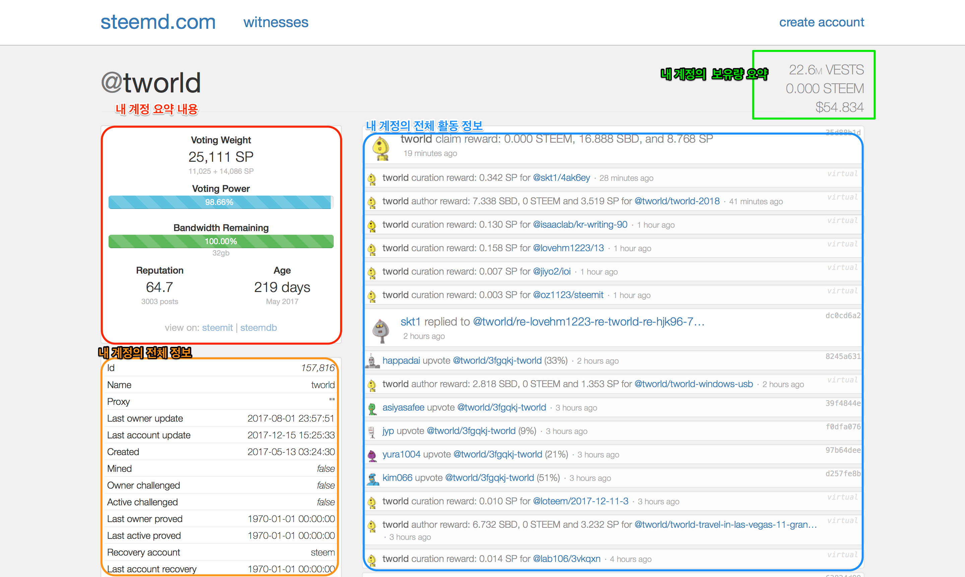Click the 25,111 SP voting weight
This screenshot has height=577, width=965.
tap(221, 157)
